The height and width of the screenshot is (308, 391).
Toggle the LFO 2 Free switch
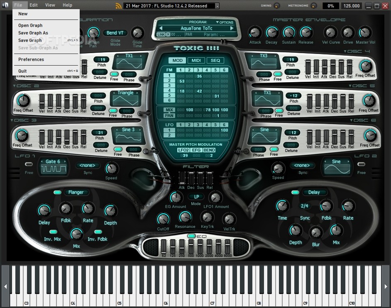point(362,164)
